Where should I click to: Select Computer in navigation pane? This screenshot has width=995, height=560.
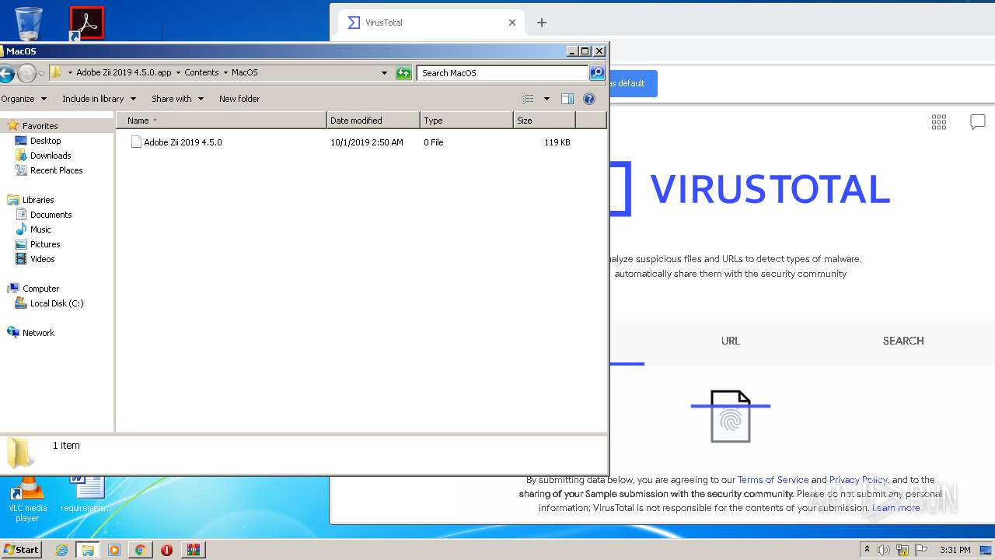40,289
